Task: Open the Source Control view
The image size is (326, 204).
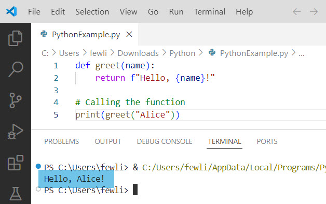Action: 16,100
